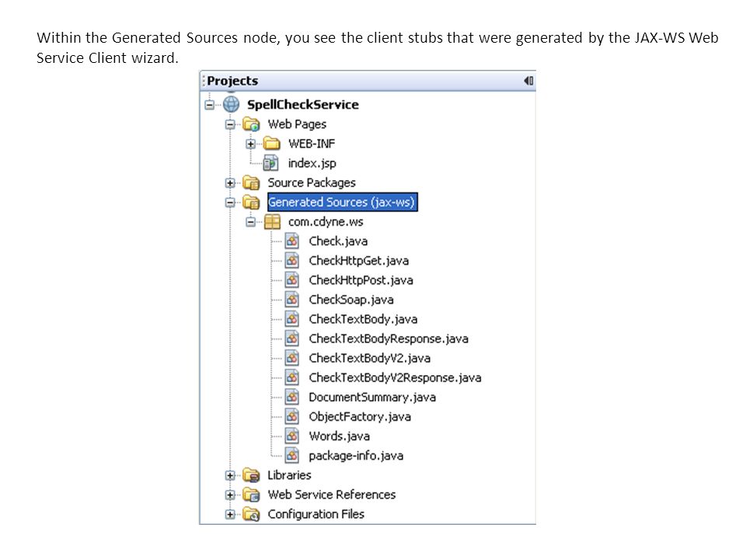
Task: Click the Web Service References folder icon
Action: (x=251, y=495)
